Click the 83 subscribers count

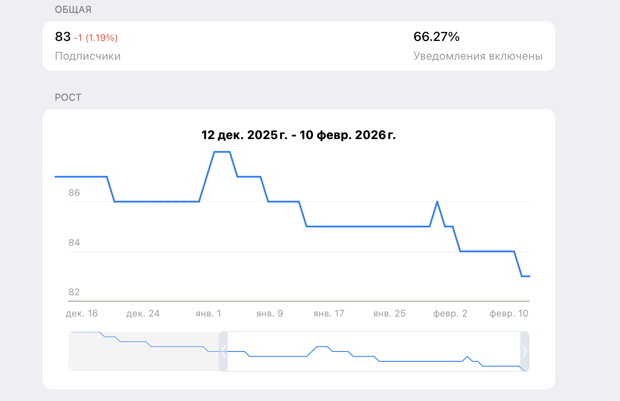click(63, 37)
